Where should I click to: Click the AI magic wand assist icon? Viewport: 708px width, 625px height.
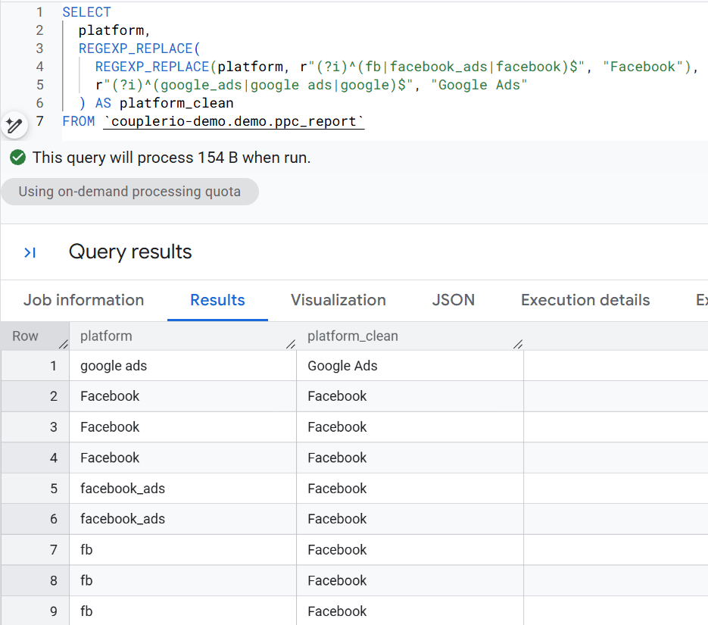[x=14, y=125]
